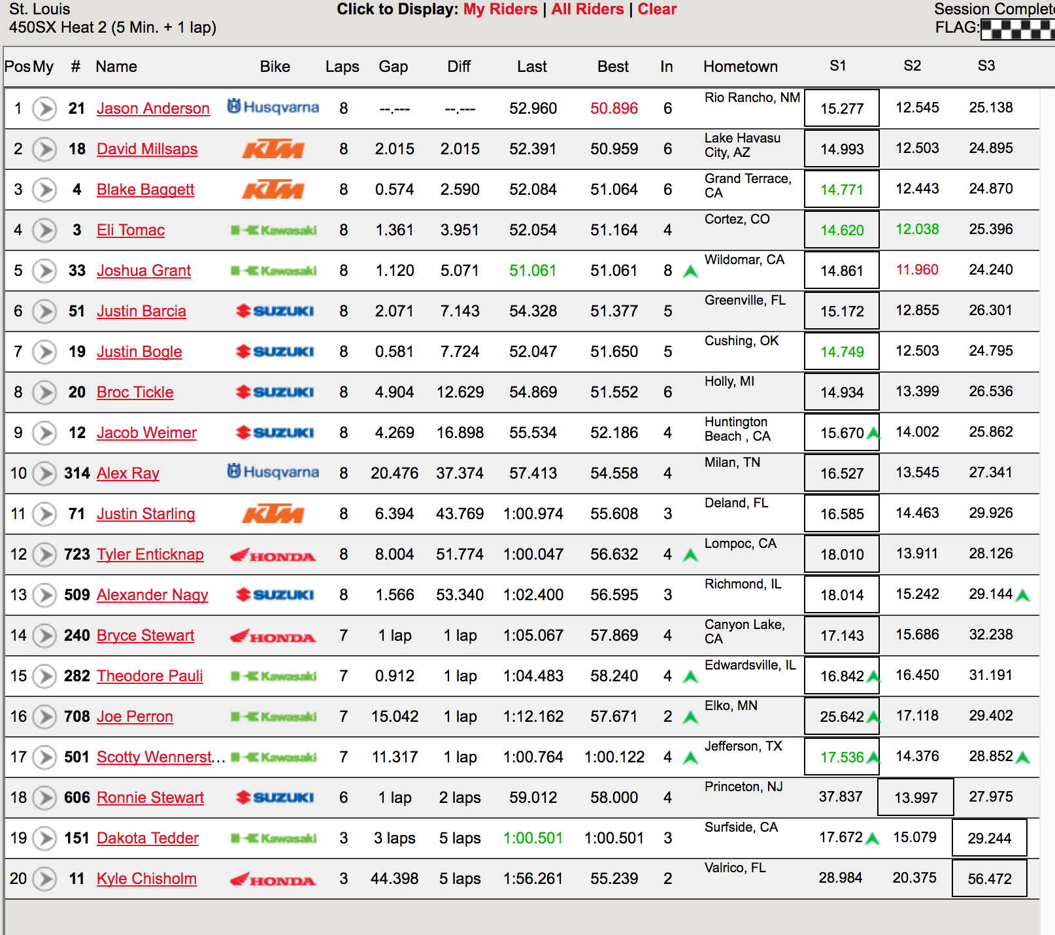1055x935 pixels.
Task: Click the S3 column header
Action: click(986, 66)
